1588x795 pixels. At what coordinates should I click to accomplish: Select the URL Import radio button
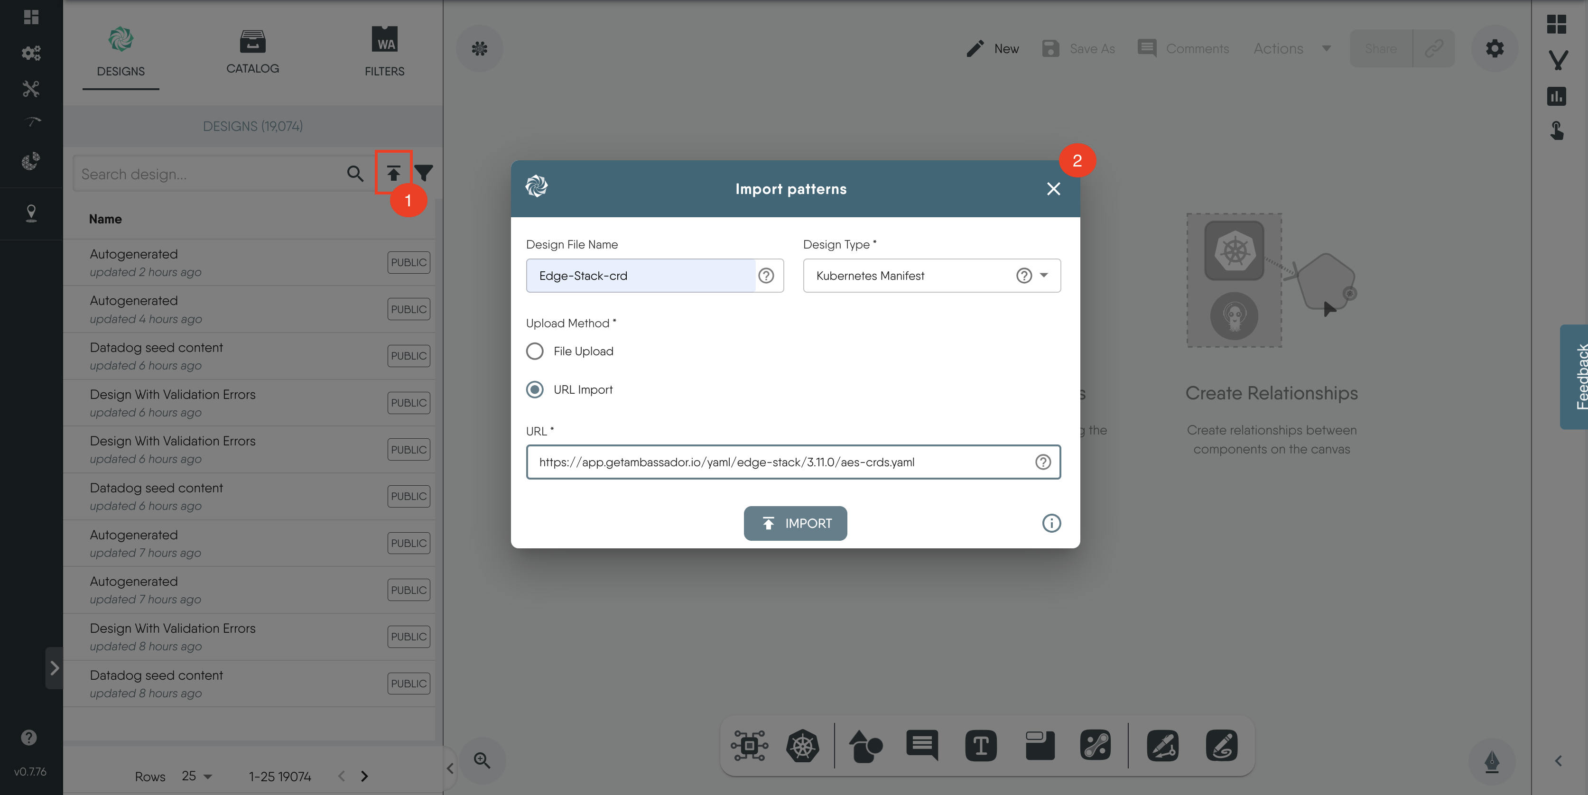point(534,389)
